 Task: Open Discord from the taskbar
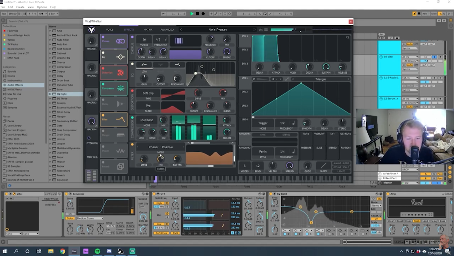(109, 251)
